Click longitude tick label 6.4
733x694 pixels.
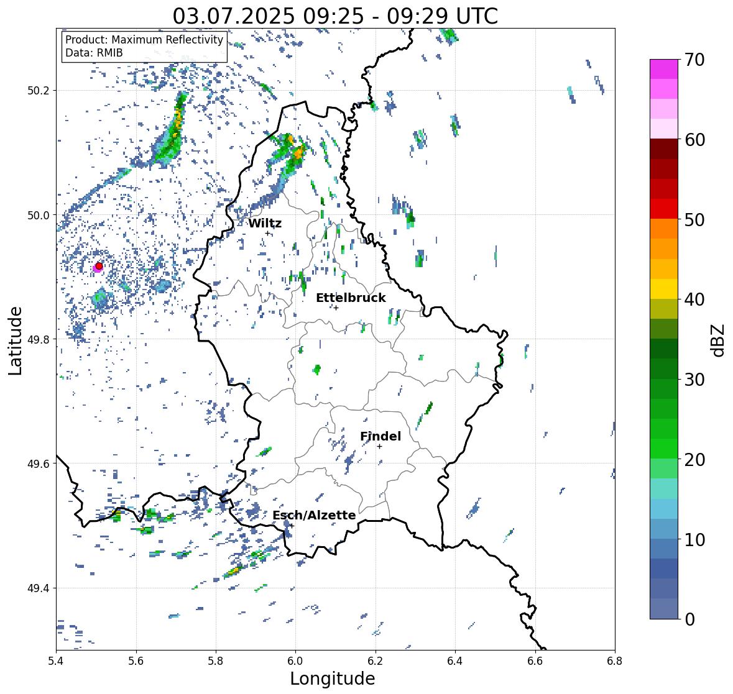tap(455, 661)
